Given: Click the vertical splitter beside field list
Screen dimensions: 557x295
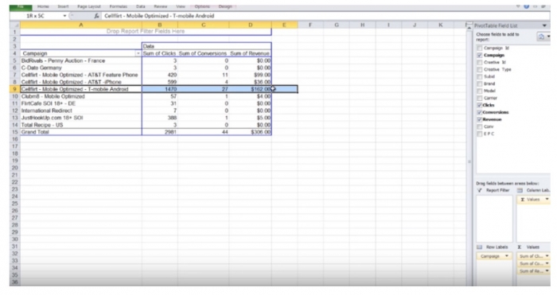Looking at the screenshot, I should pos(469,161).
